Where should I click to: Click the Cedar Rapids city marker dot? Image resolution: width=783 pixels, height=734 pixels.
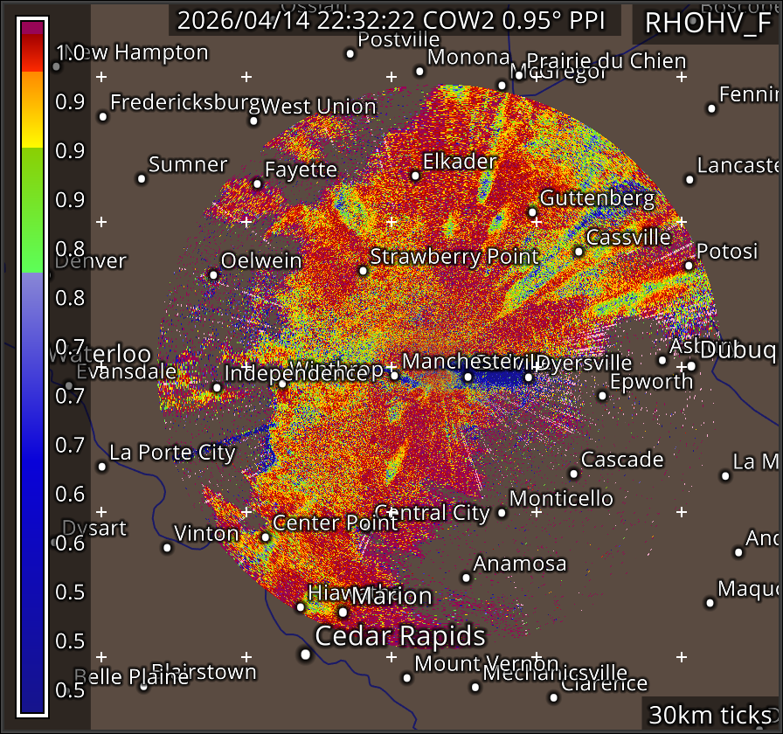tap(306, 654)
